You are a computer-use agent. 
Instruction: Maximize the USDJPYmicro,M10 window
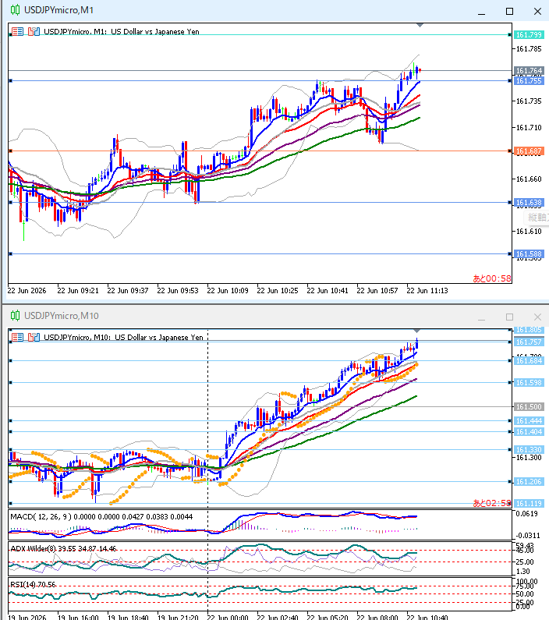509,317
